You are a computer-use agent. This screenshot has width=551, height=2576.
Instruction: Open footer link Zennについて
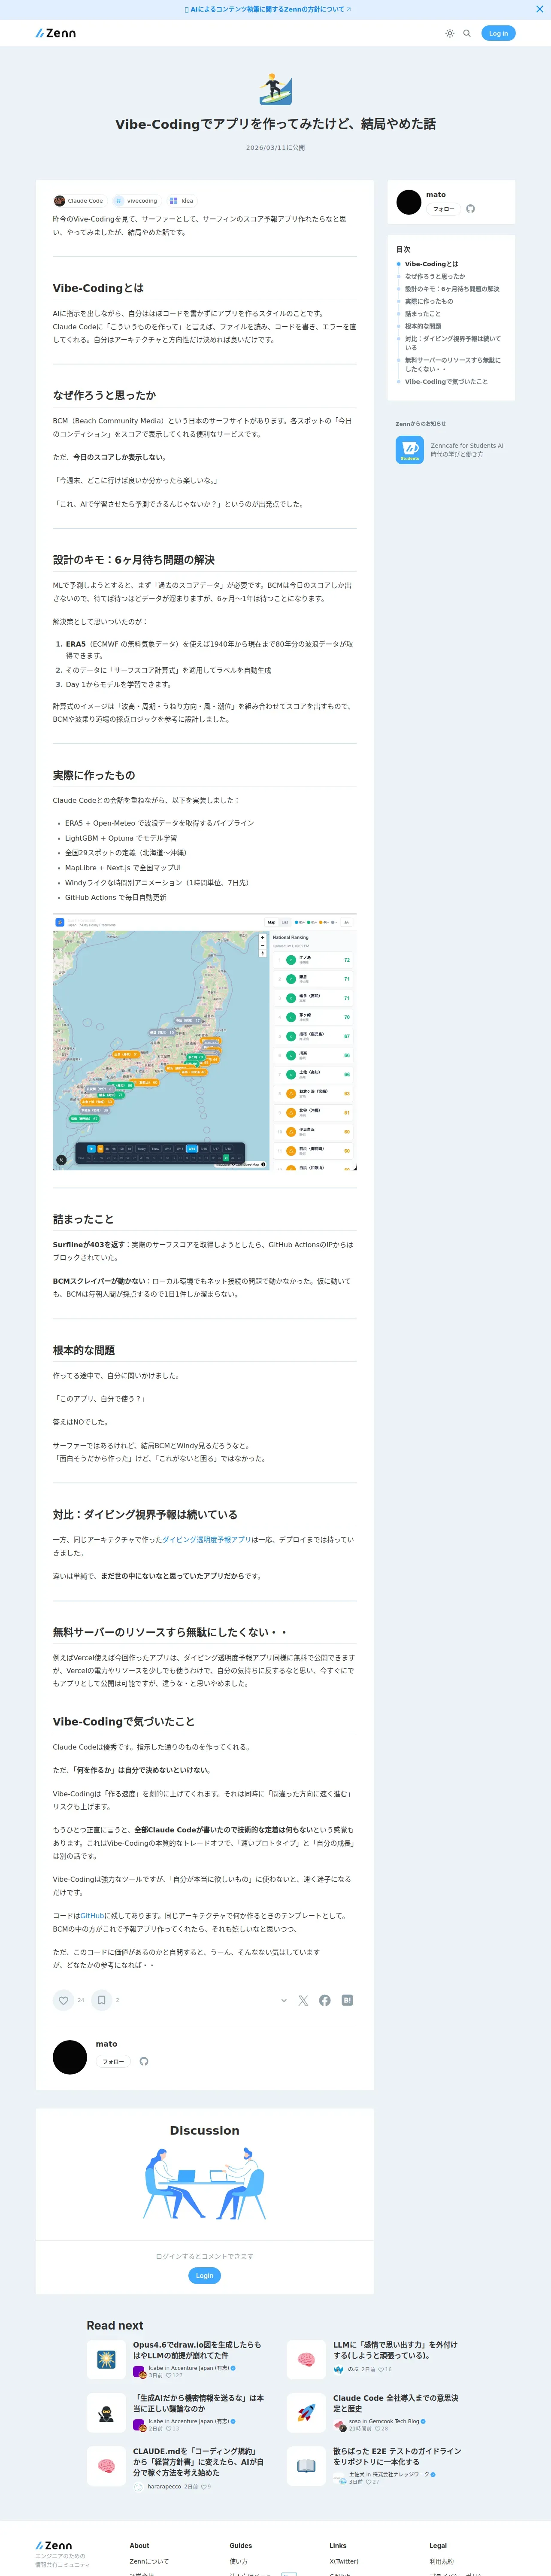pos(149,2562)
